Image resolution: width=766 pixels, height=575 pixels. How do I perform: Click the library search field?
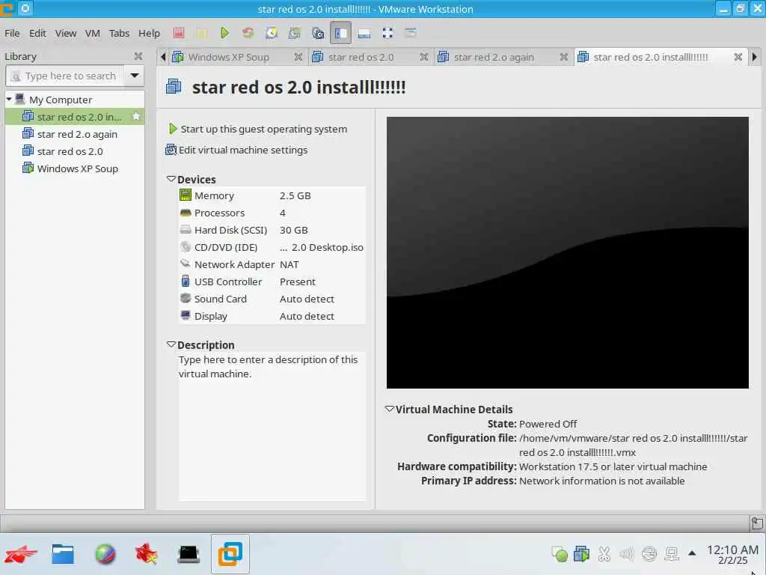click(65, 76)
